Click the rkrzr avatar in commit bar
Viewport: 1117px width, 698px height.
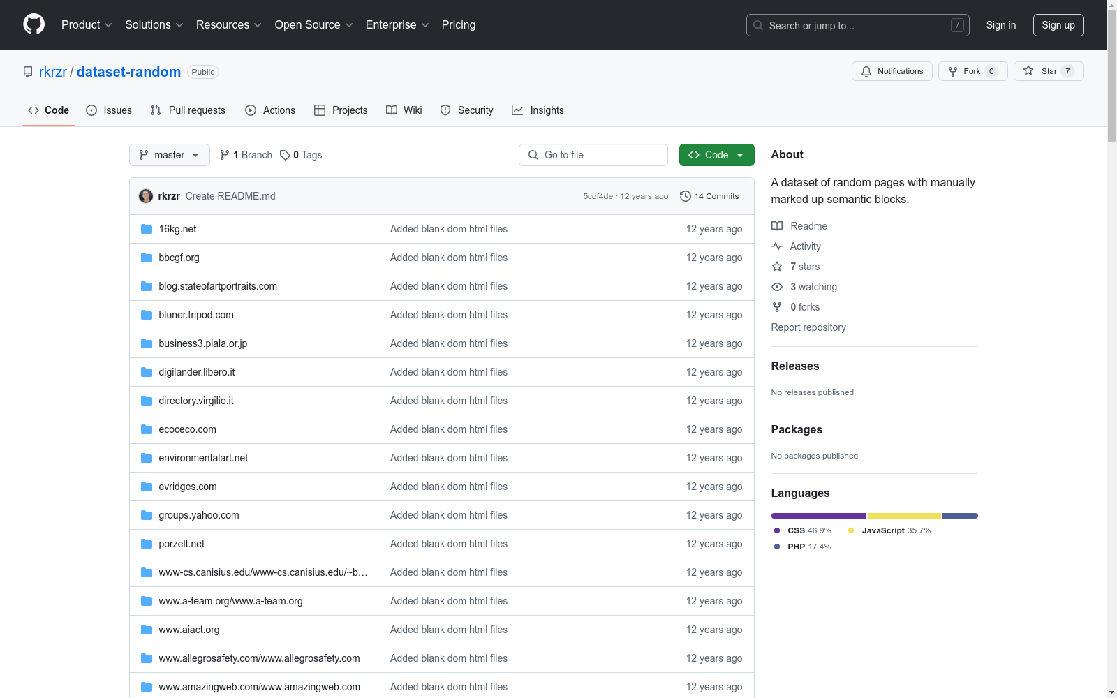(x=146, y=196)
